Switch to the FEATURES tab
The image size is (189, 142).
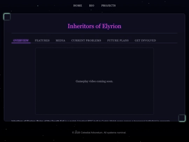[x=42, y=40]
